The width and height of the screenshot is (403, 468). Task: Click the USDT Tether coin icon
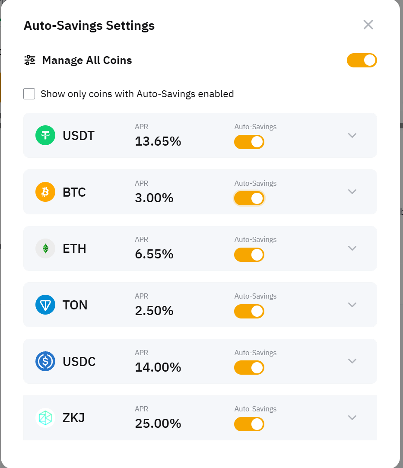[45, 135]
